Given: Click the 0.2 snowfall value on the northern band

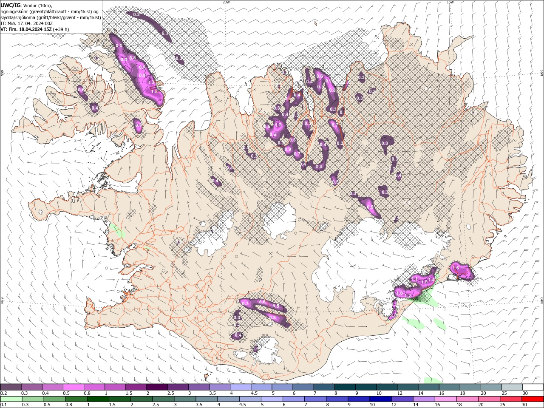Looking at the screenshot, I should 136,15.
